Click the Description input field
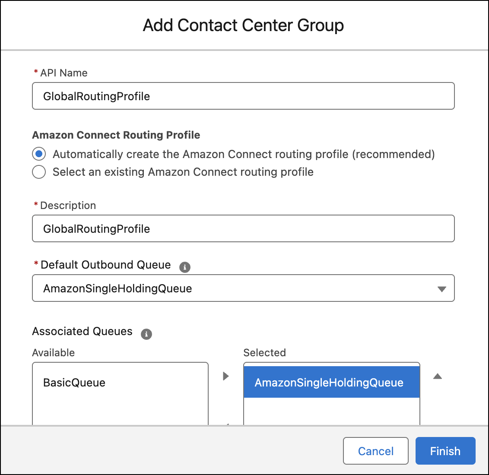This screenshot has width=489, height=475. 243,228
